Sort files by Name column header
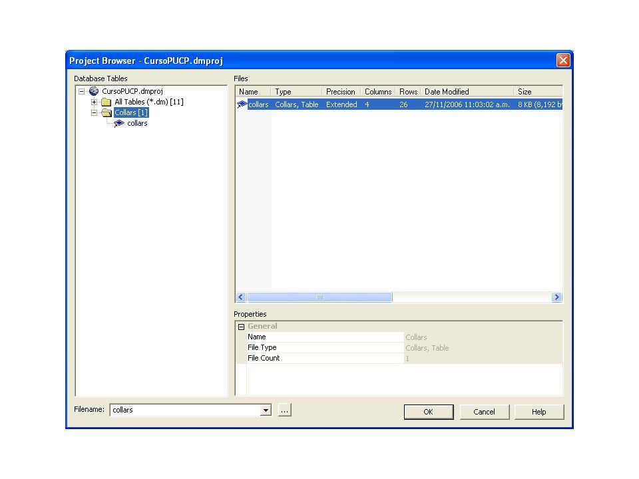639x479 pixels. [253, 92]
